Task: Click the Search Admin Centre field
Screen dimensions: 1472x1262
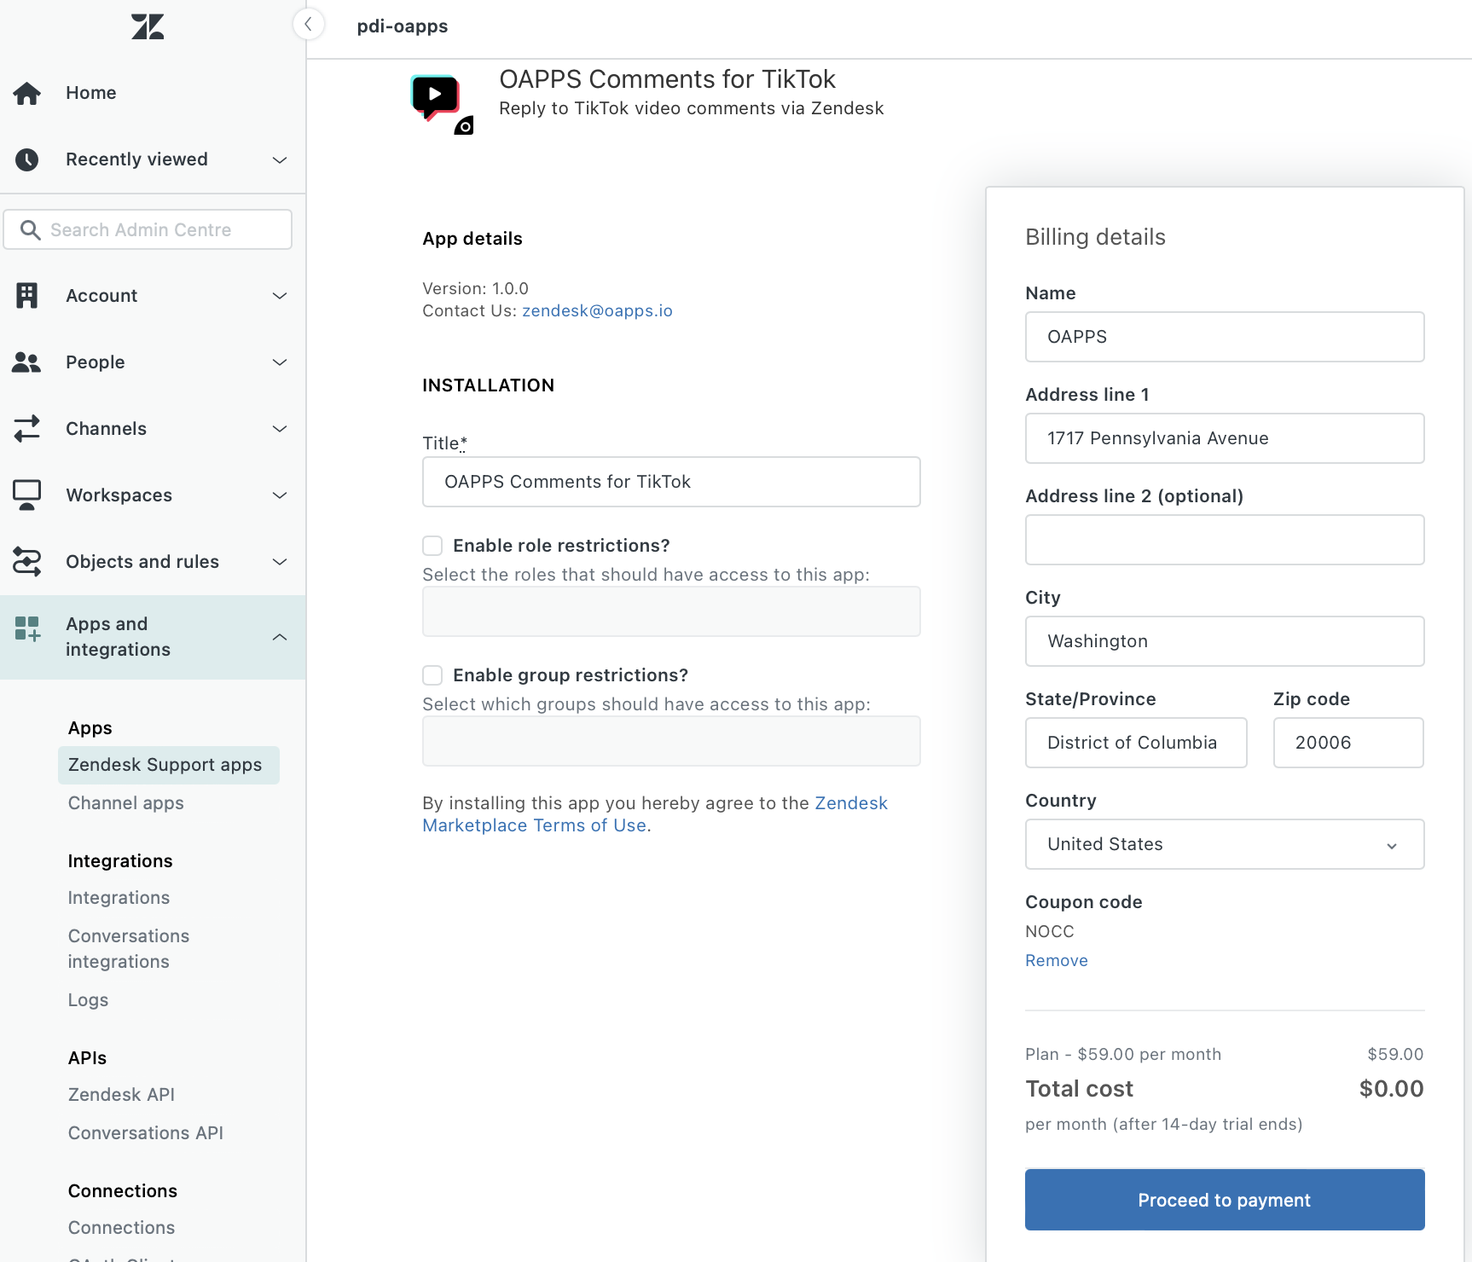Action: [x=148, y=229]
